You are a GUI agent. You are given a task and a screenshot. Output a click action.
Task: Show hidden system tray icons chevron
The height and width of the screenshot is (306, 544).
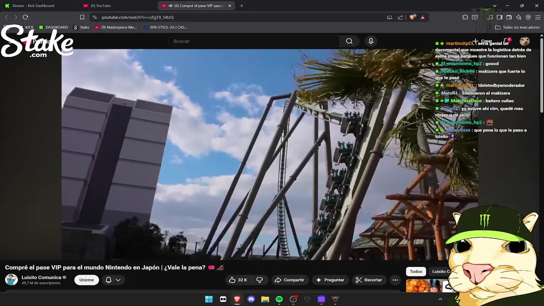pos(440,299)
